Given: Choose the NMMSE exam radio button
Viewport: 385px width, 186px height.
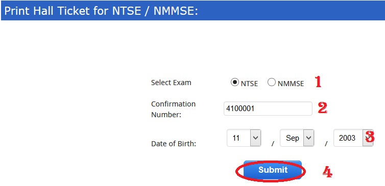Looking at the screenshot, I should coord(271,83).
